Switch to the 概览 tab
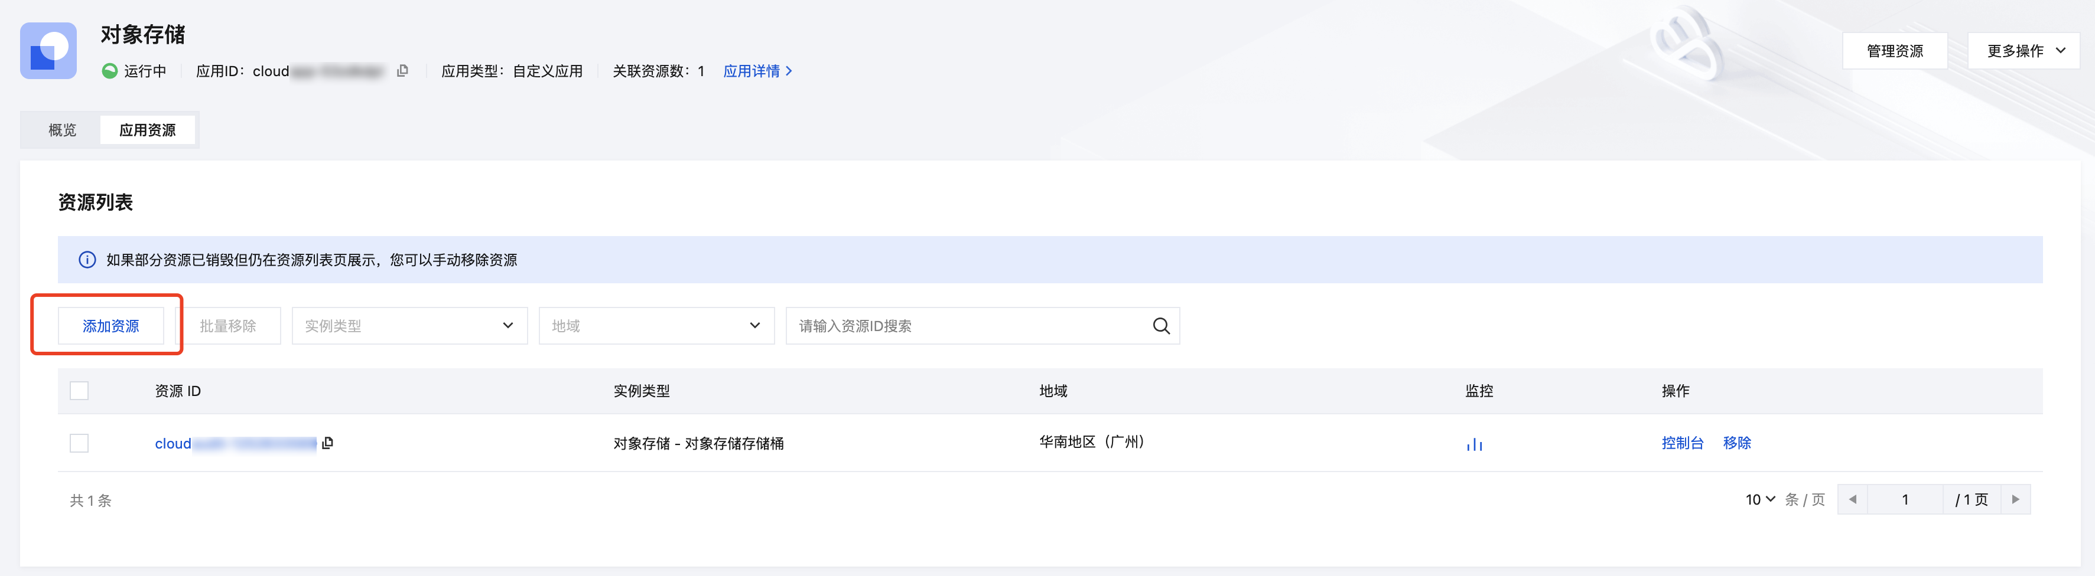This screenshot has height=576, width=2095. pyautogui.click(x=63, y=130)
